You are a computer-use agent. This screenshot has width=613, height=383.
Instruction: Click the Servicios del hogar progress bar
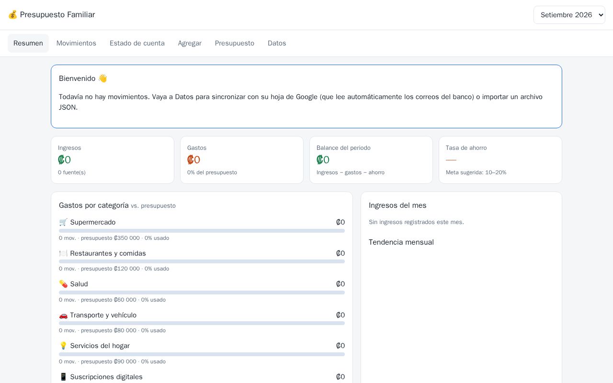pyautogui.click(x=202, y=354)
